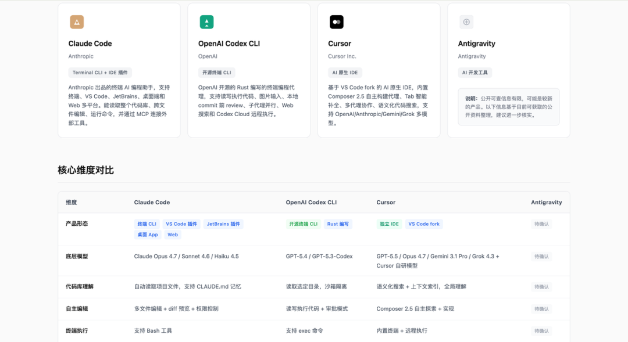Click the Antigravity table column header
Screen dimensions: 628x342
pos(546,203)
